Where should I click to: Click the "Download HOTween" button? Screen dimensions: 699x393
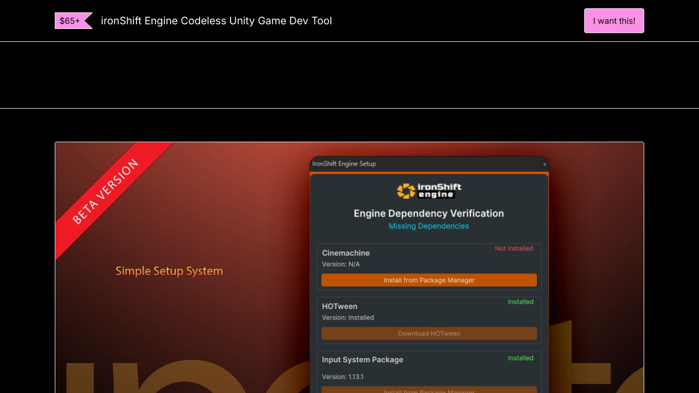[x=429, y=334]
